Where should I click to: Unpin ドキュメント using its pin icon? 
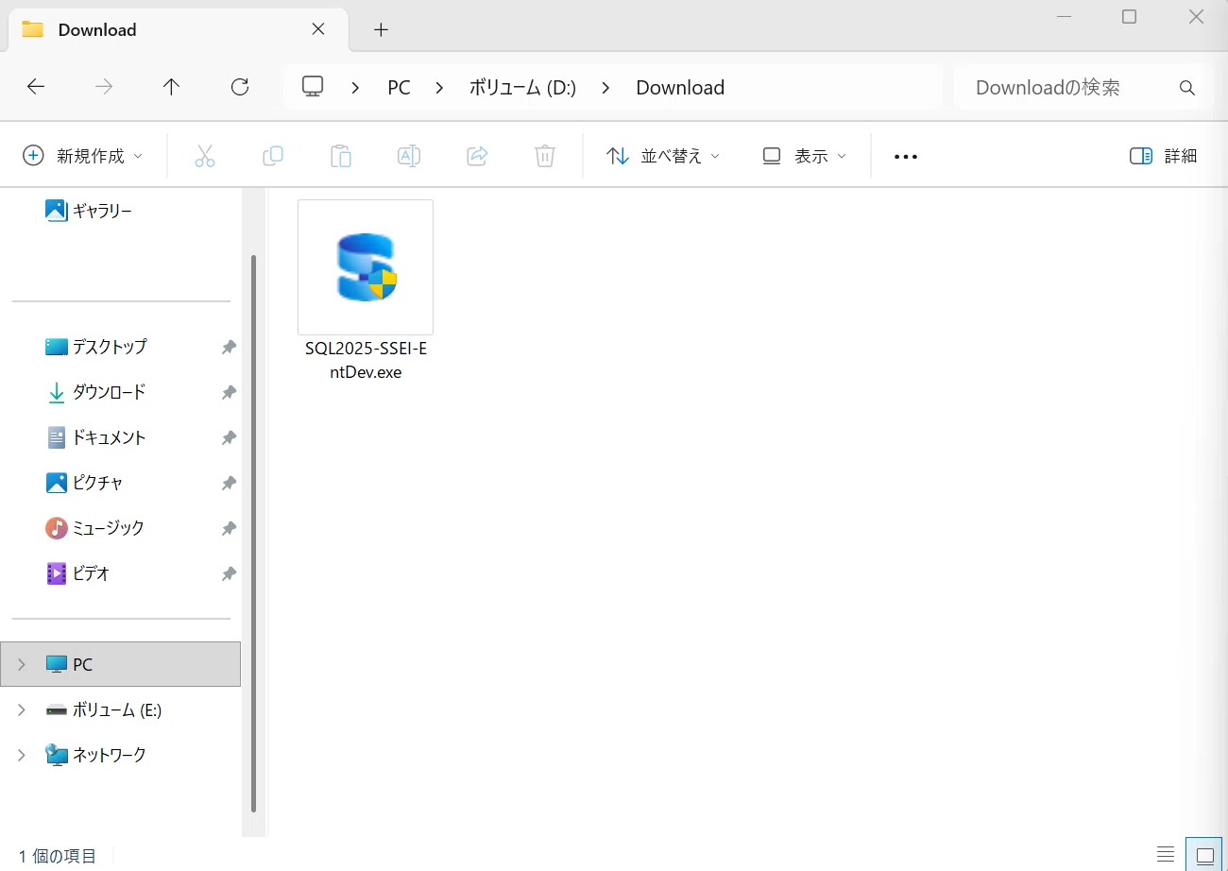229,438
